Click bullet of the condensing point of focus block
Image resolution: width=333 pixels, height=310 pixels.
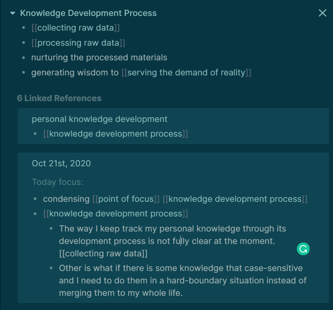pyautogui.click(x=35, y=199)
